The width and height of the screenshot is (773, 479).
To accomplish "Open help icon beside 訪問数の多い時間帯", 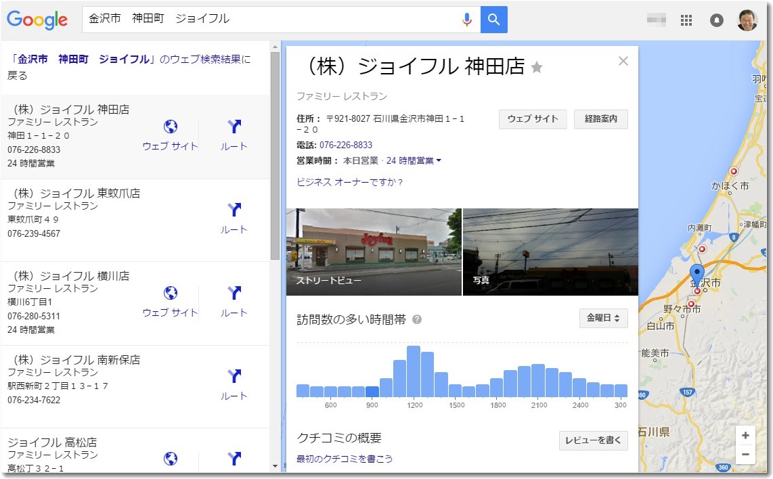I will [417, 319].
